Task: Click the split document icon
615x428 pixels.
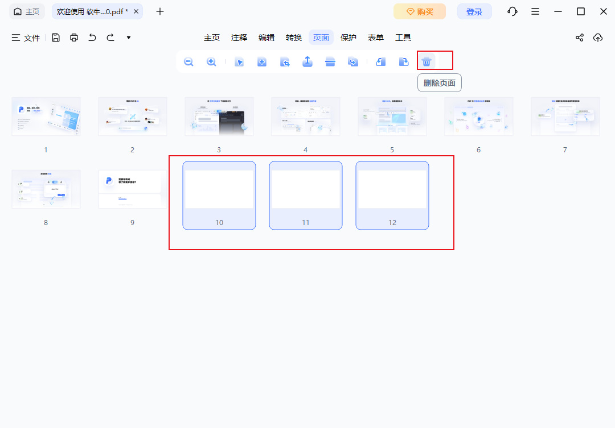Action: [330, 62]
